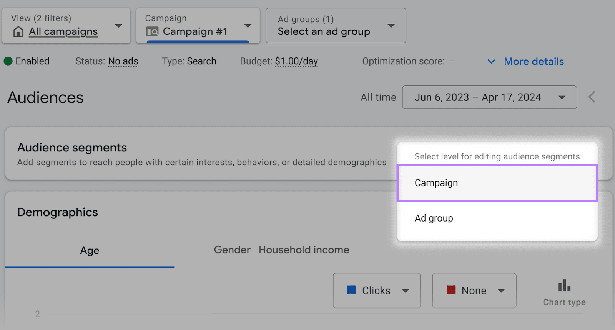Switch to the Household income tab
The height and width of the screenshot is (330, 615).
[304, 250]
